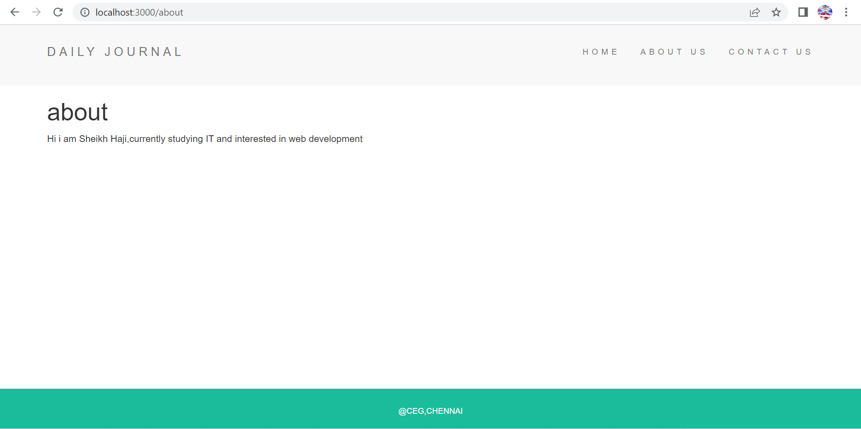861x429 pixels.
Task: Click the share this page icon
Action: click(x=755, y=13)
